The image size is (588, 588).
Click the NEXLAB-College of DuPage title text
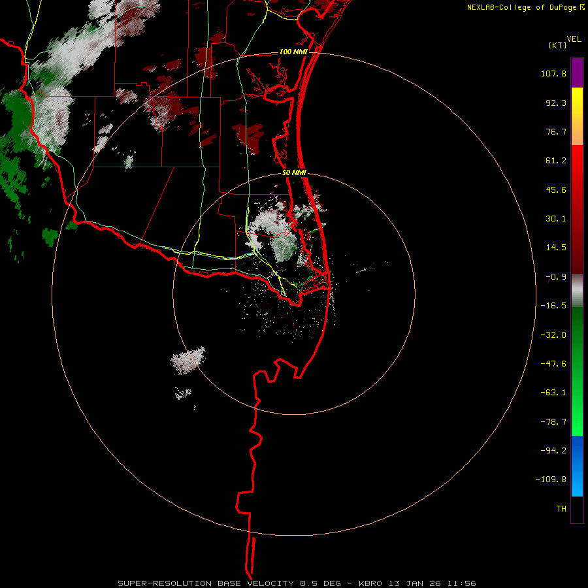[521, 7]
